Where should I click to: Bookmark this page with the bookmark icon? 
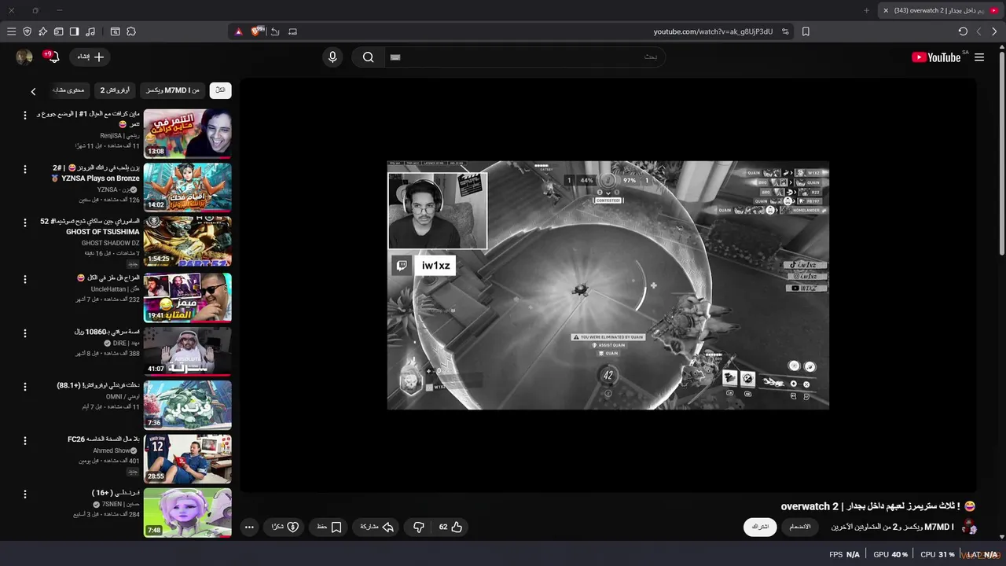806,31
